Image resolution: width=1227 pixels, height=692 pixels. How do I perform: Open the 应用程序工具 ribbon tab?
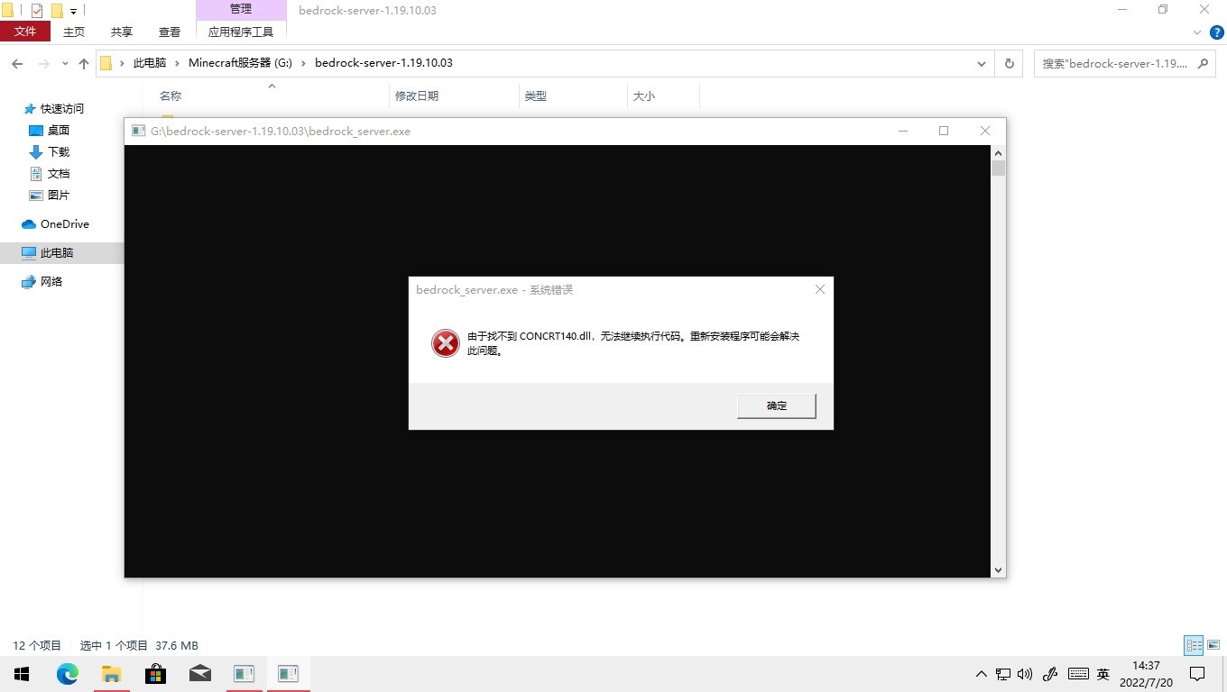click(241, 32)
